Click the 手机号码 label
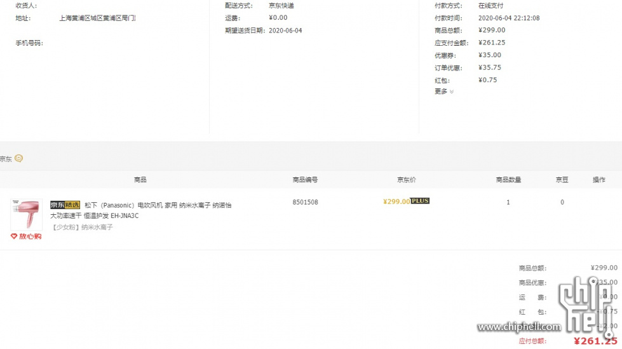Screen dimensions: 622x349 tap(29, 43)
